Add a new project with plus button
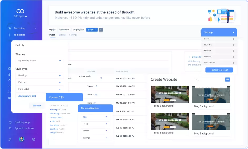 [x=101, y=30]
